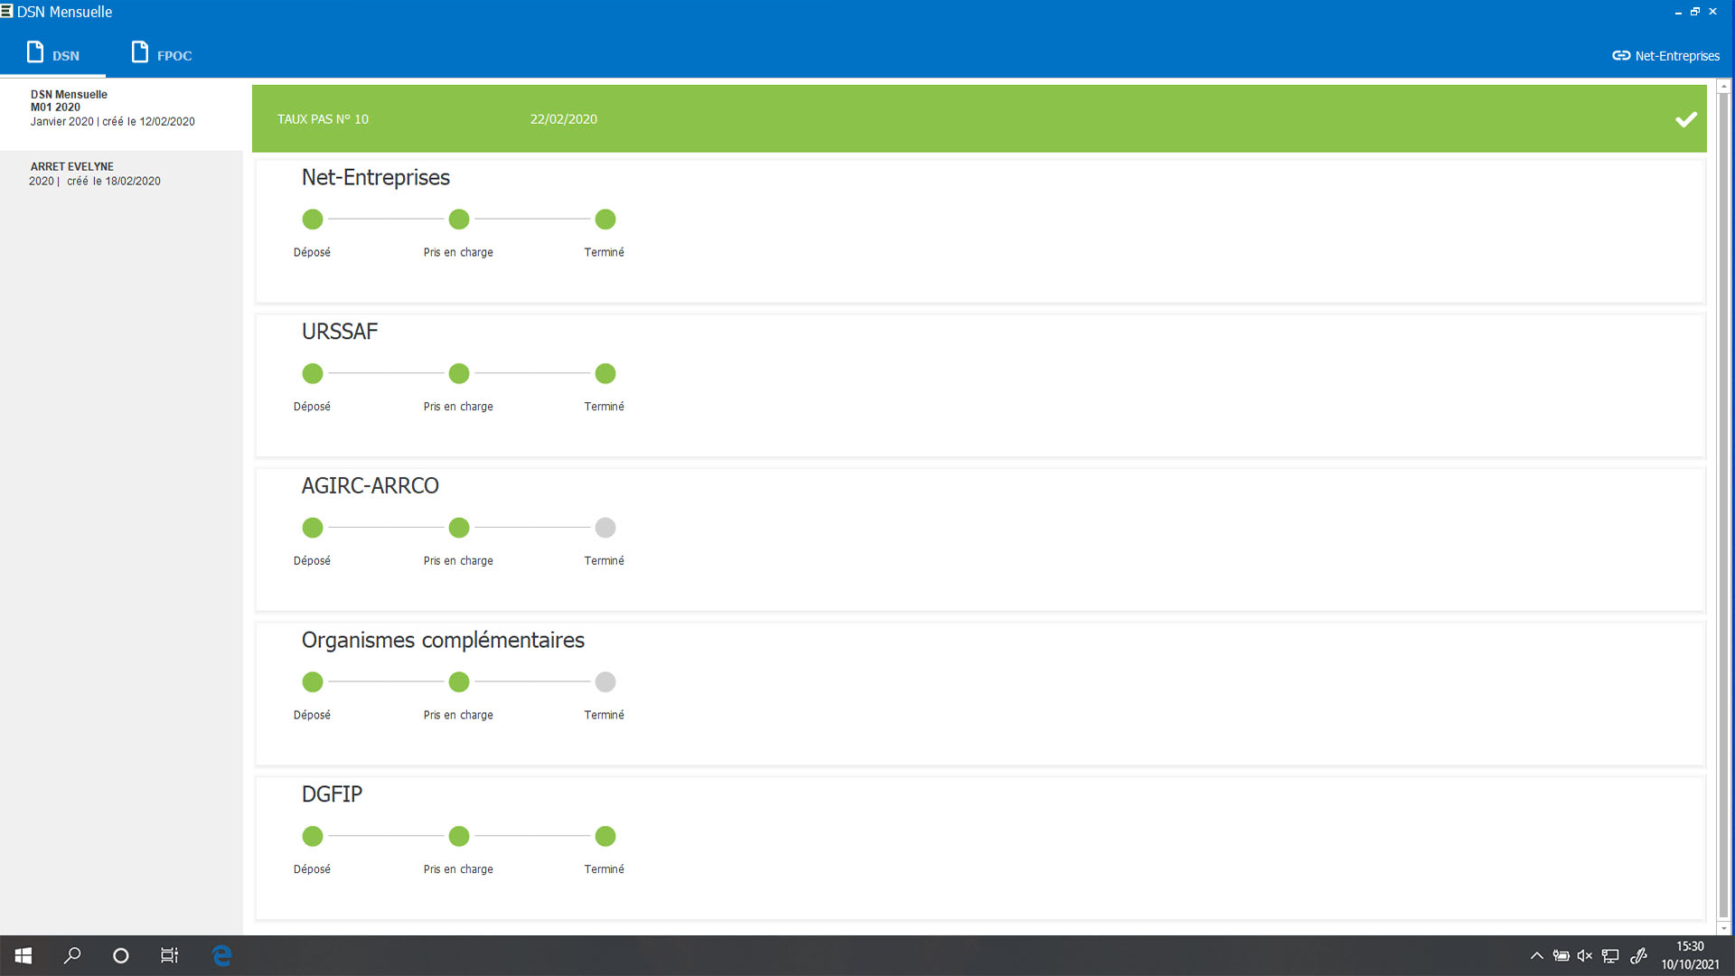Click 'Déposé' label under URSSAF

coord(312,407)
